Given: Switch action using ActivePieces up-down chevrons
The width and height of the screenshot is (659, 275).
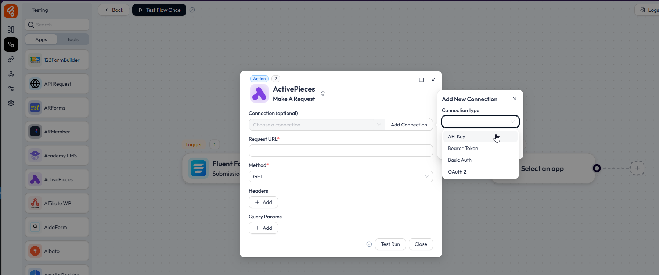Looking at the screenshot, I should pos(323,93).
